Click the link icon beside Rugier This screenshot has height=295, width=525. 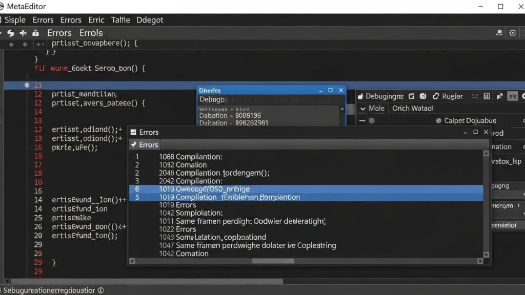[x=436, y=96]
